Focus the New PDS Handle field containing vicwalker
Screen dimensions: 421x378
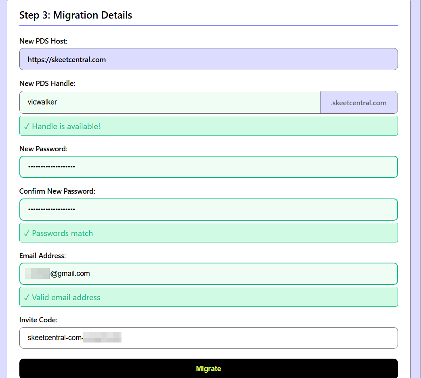coord(170,102)
